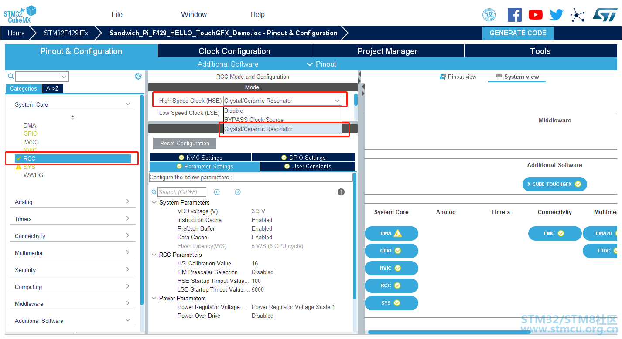Screen dimensions: 622x339
Task: Click the check mark on FMC button
Action: pyautogui.click(x=561, y=233)
